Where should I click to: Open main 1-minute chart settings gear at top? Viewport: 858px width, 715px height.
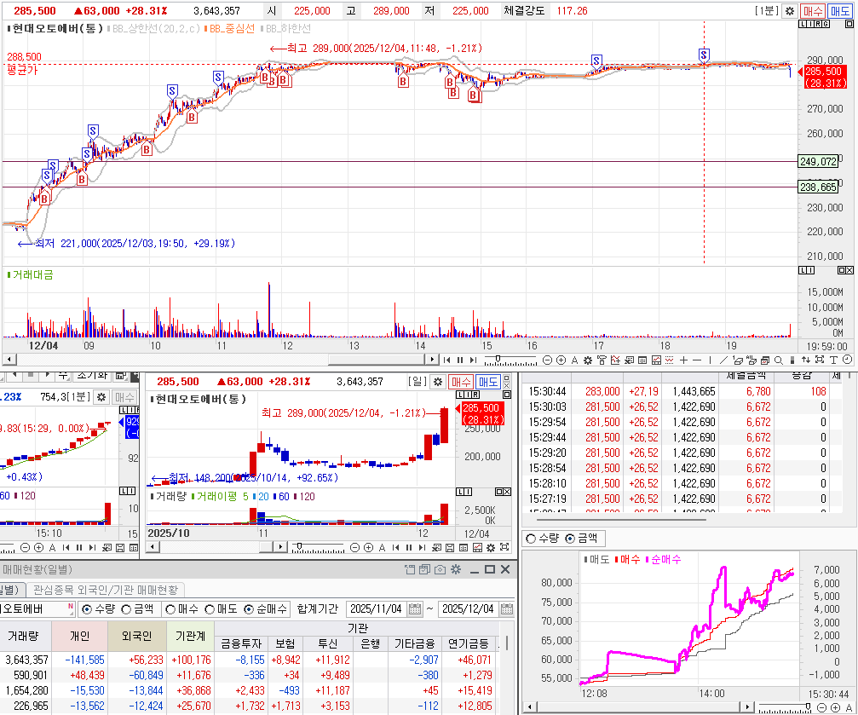point(790,11)
